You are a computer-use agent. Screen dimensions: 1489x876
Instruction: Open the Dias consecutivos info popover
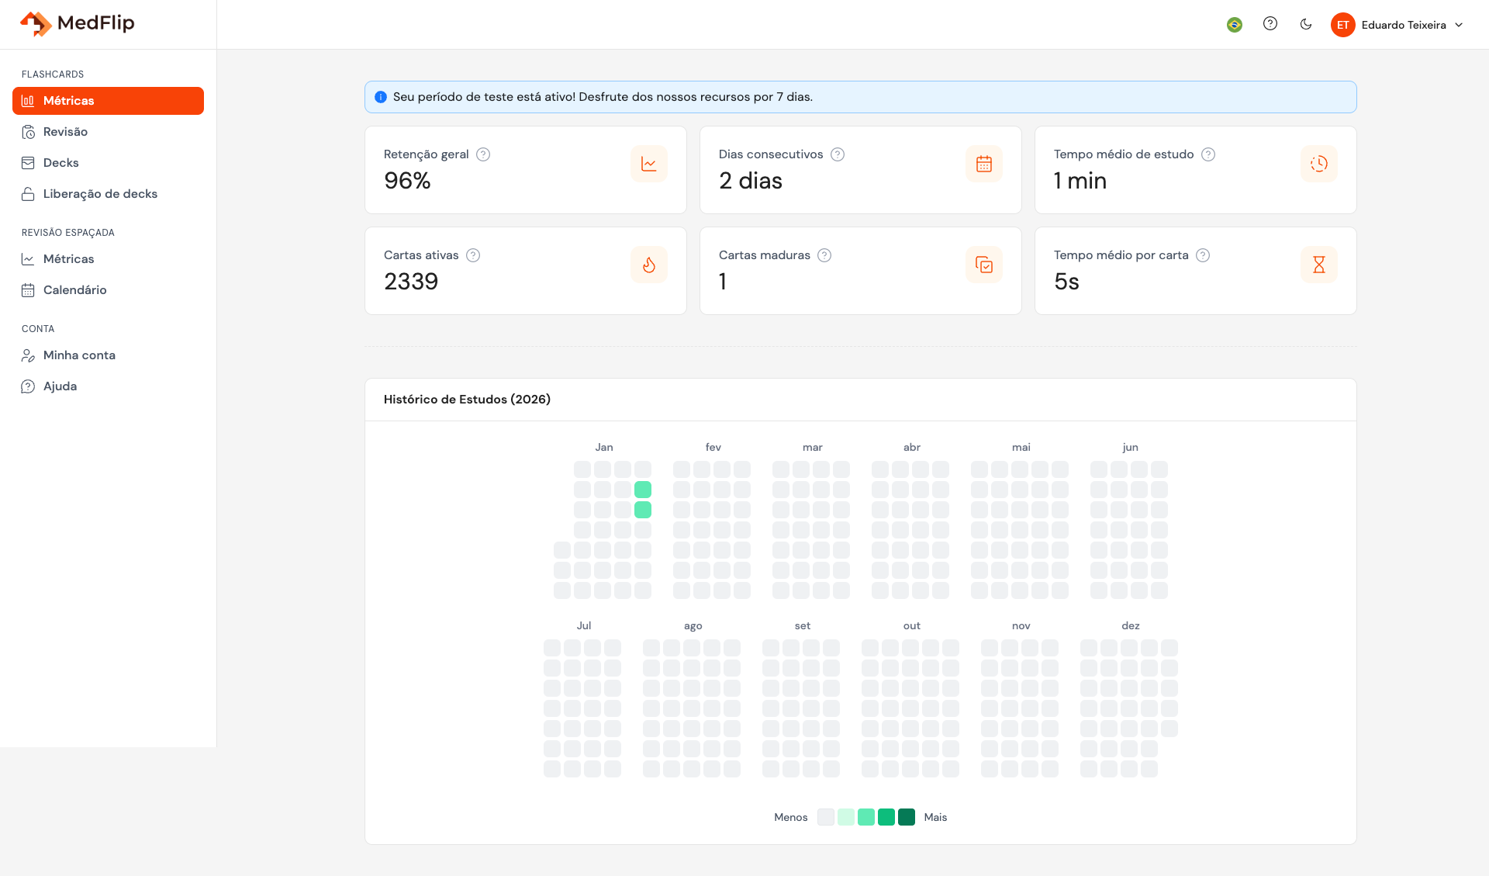tap(838, 154)
